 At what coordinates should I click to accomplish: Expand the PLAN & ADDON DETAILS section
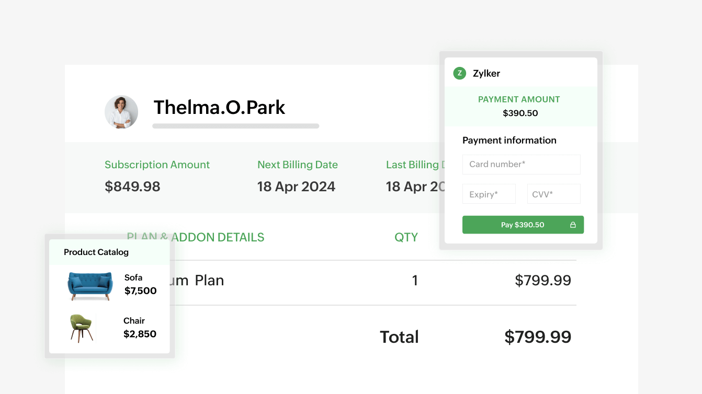pyautogui.click(x=196, y=237)
